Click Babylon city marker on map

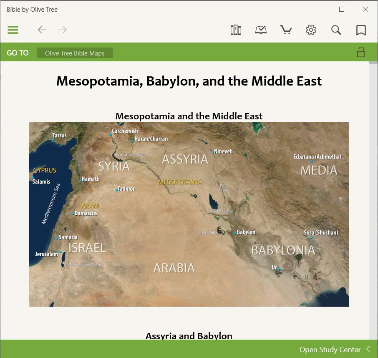(x=235, y=232)
